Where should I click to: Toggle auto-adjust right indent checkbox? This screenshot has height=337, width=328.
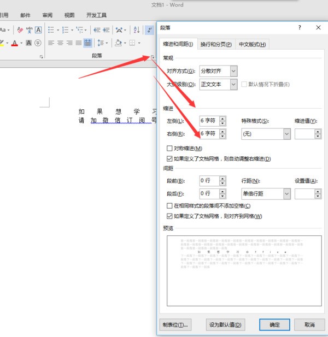coord(169,159)
